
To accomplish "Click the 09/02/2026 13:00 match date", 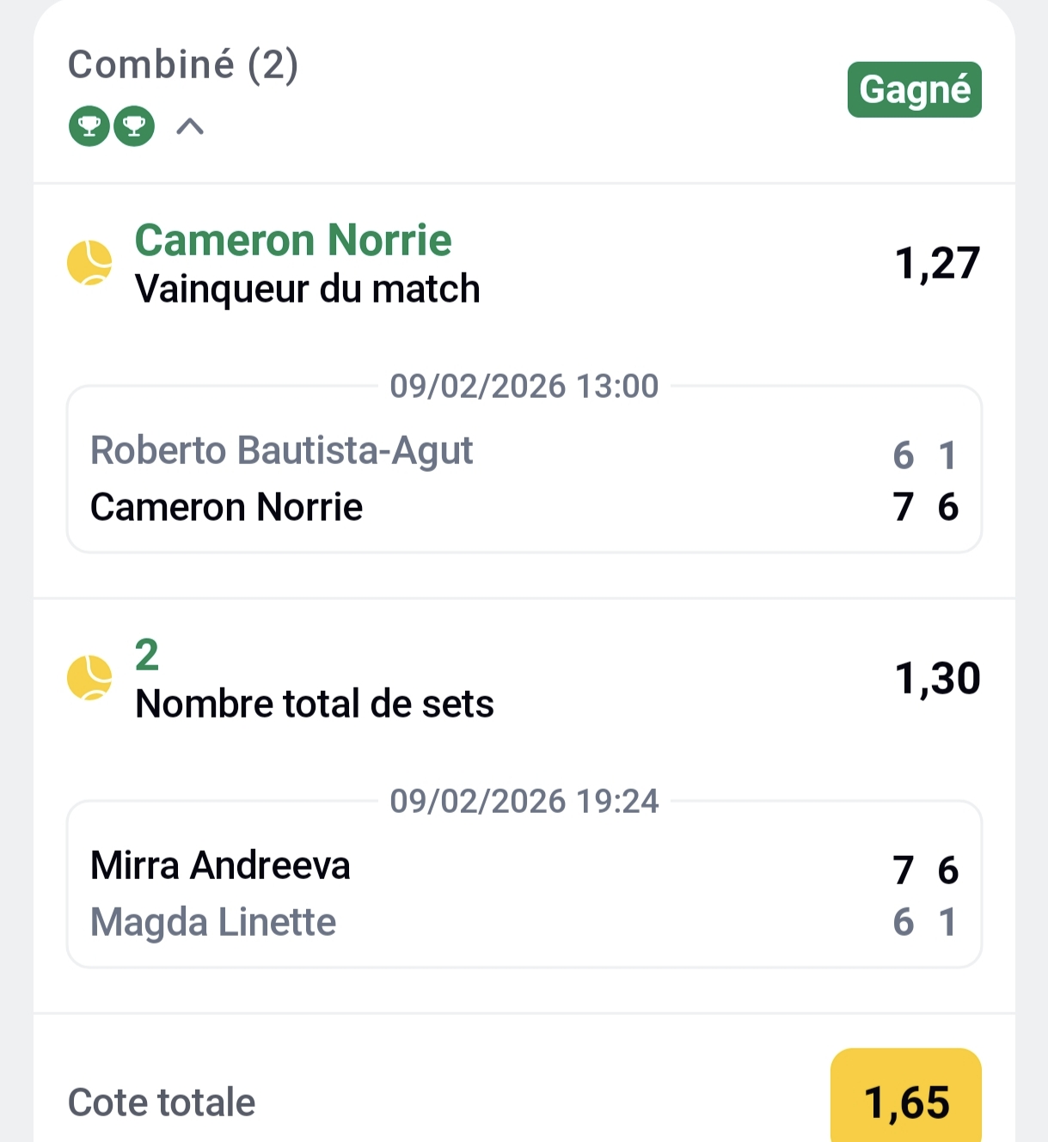I will 524,387.
